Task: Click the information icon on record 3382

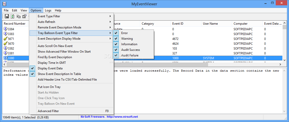Action: click(x=5, y=48)
